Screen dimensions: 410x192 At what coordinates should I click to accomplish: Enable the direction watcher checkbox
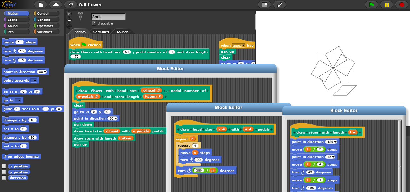pyautogui.click(x=4, y=178)
